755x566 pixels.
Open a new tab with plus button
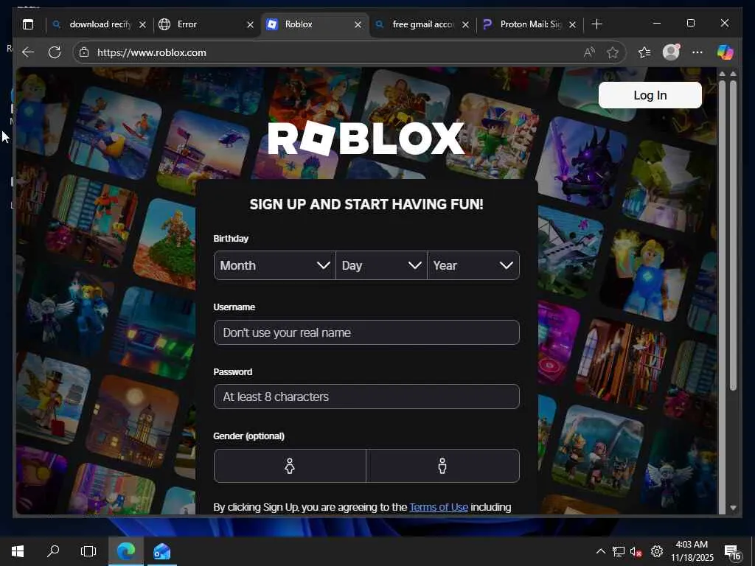pos(596,24)
